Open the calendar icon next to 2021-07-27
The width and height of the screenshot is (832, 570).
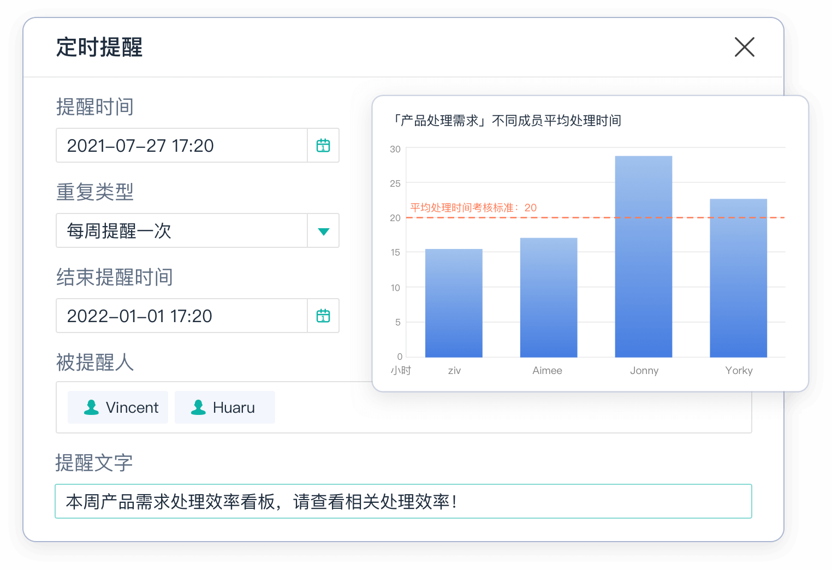point(323,145)
